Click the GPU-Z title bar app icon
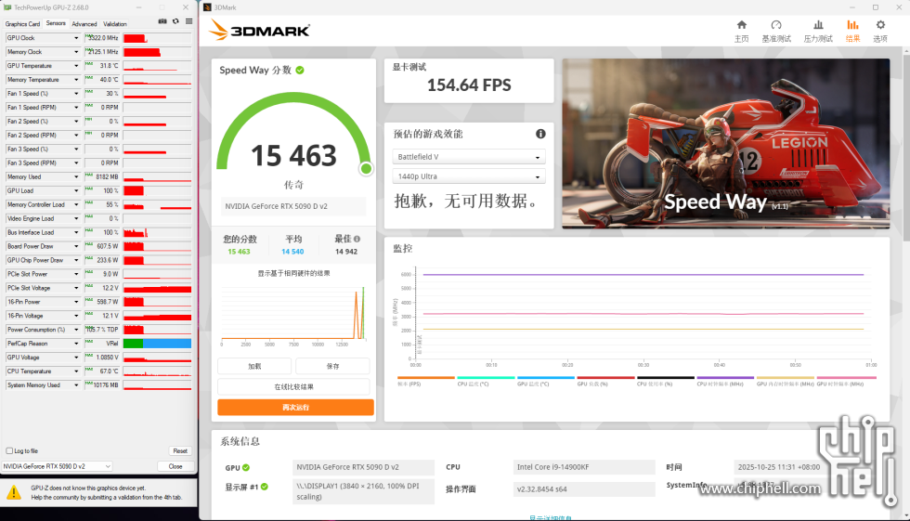Image resolution: width=910 pixels, height=521 pixels. click(x=7, y=7)
